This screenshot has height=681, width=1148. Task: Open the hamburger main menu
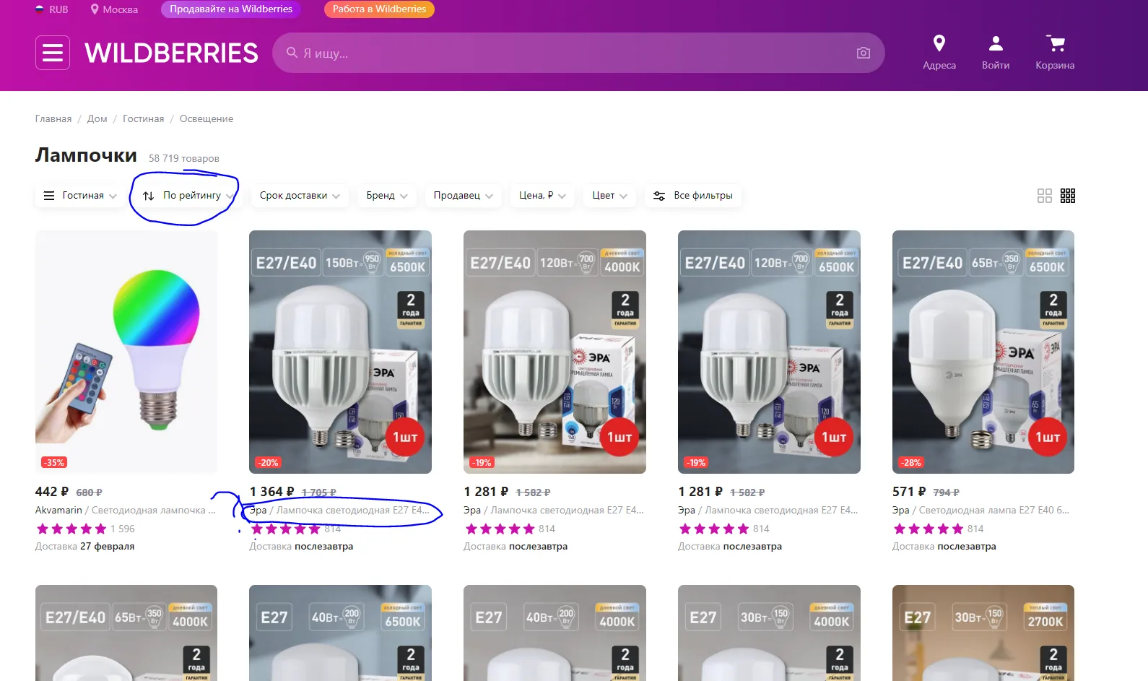(53, 53)
